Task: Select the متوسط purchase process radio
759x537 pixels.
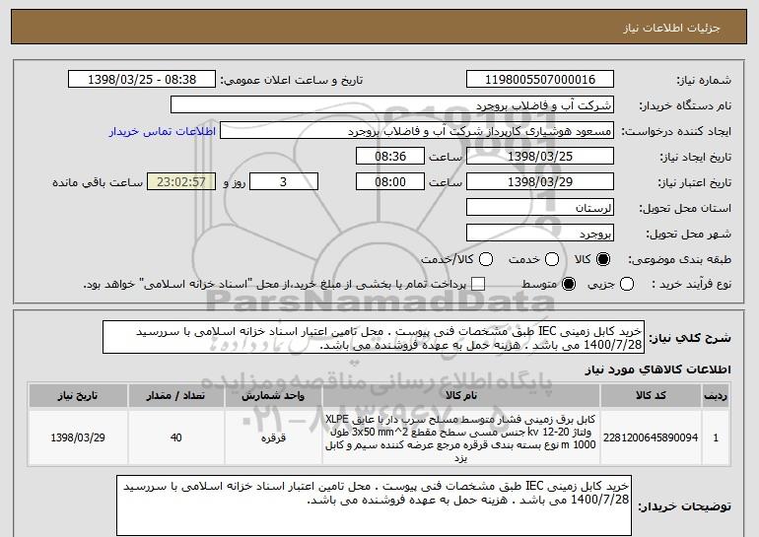Action: (569, 284)
